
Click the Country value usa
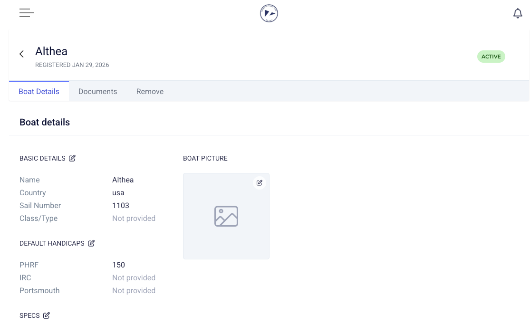pos(118,193)
